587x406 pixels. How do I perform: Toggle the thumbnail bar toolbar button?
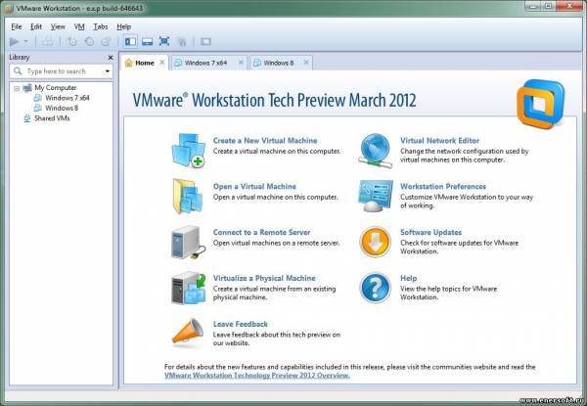tap(147, 41)
